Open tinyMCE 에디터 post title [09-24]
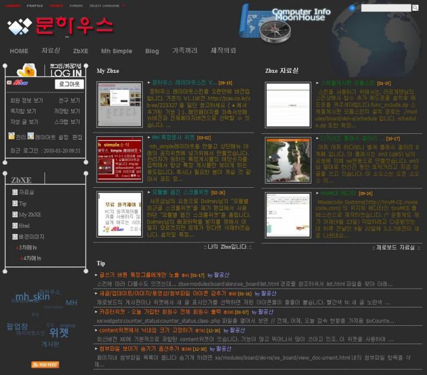Viewport: 427px width, 375px height. pos(338,193)
